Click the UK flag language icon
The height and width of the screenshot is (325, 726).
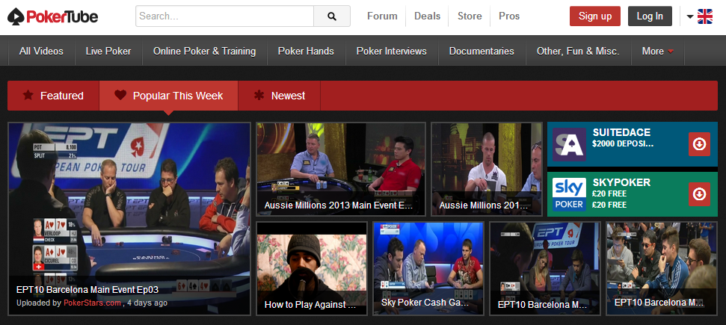pos(704,16)
